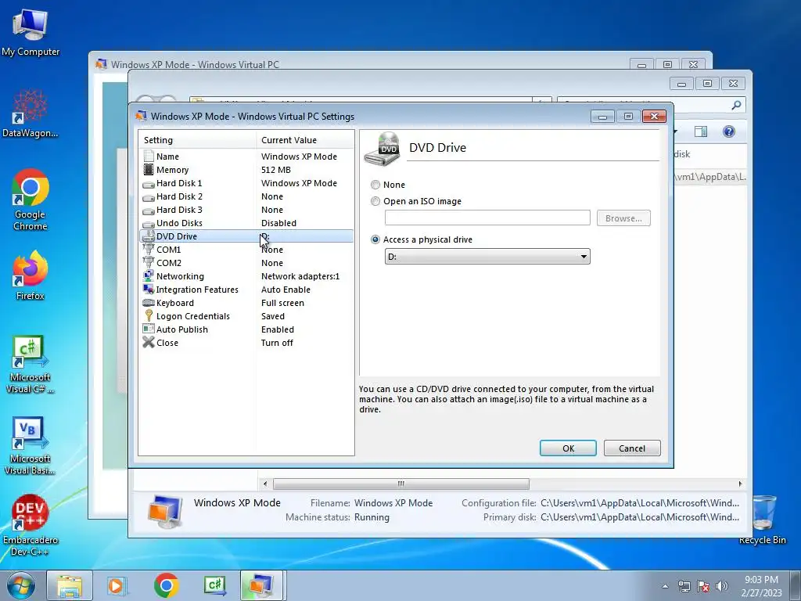Click the Close setting X icon
Screen dimensions: 801x601
149,343
